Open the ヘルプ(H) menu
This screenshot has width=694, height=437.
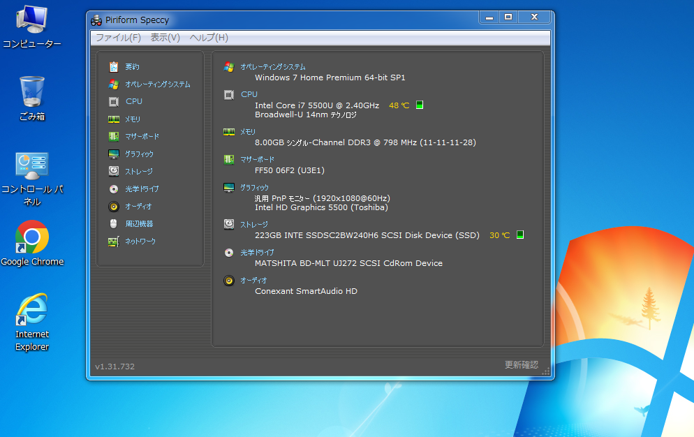209,38
